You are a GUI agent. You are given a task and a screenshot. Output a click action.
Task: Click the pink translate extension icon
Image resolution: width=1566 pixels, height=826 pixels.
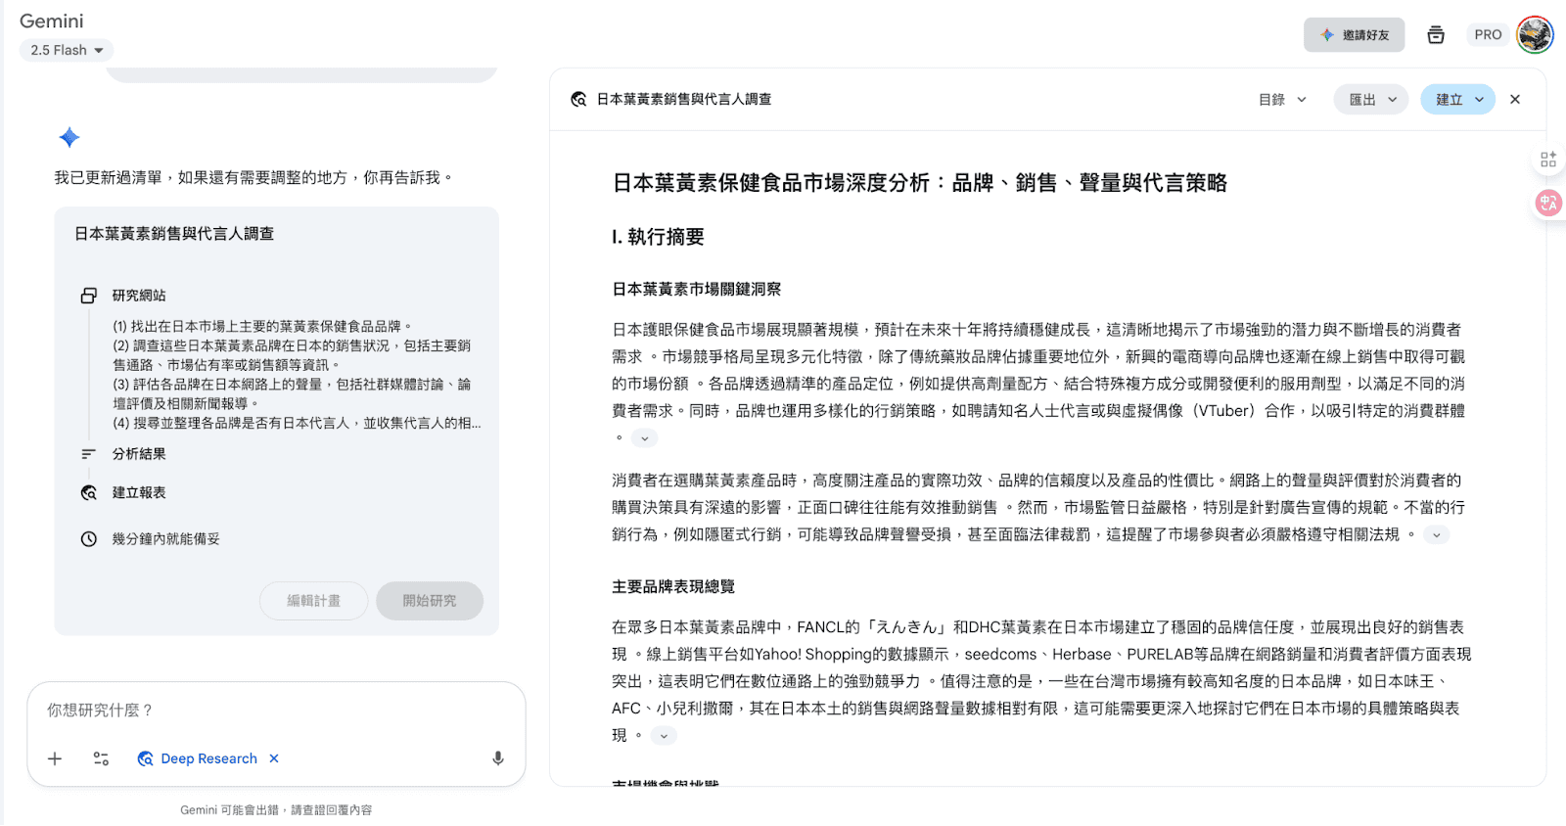[x=1548, y=203]
